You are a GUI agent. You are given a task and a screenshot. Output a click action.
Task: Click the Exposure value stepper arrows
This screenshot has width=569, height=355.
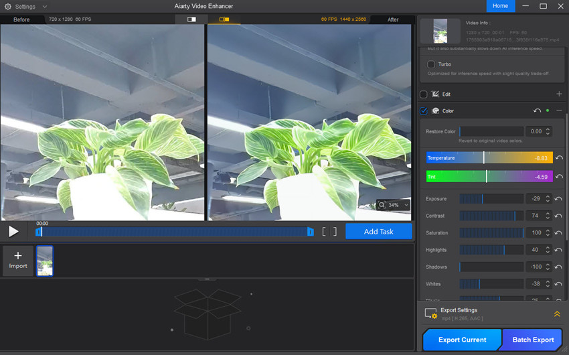[548, 198]
